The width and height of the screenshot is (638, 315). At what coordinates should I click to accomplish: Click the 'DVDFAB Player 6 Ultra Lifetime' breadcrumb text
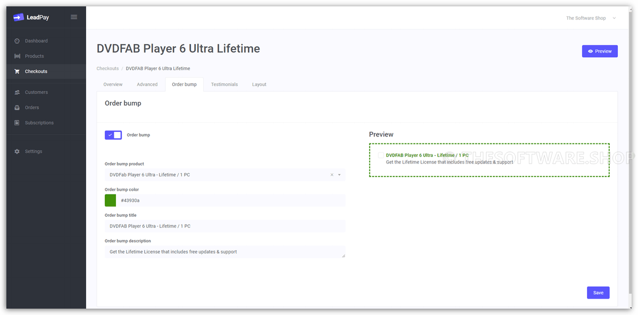coord(158,69)
